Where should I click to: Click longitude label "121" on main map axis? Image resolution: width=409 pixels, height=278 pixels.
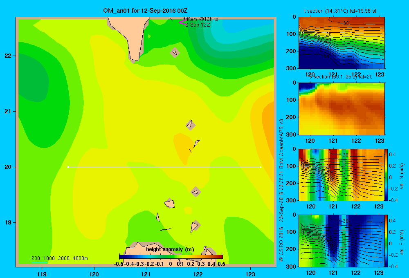tap(146, 274)
